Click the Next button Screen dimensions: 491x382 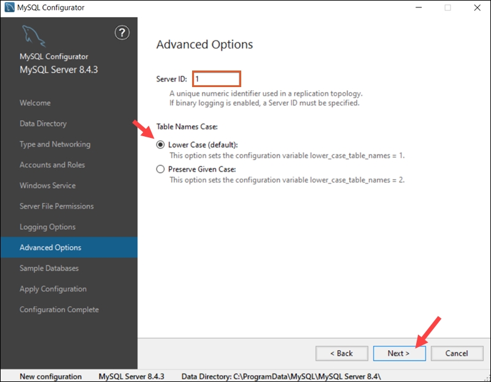pyautogui.click(x=399, y=353)
